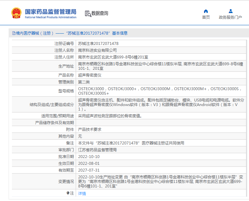Click the approval date 2022-10-10
This screenshot has height=201, width=249.
[x=89, y=157]
